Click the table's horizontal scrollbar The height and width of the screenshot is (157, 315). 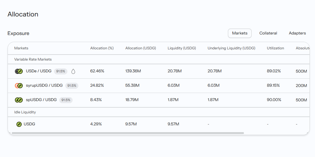click(x=128, y=133)
